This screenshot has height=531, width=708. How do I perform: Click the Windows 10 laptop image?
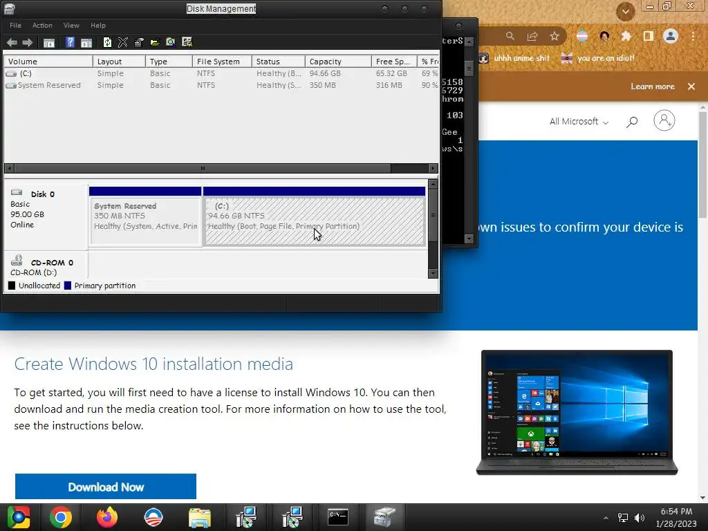(577, 413)
